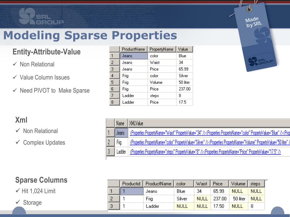Click the Hit 1,024 Limit bullet

coord(39,191)
